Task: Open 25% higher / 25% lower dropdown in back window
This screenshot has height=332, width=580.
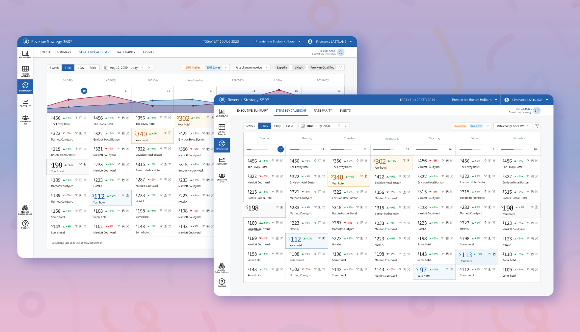Action: [206, 68]
